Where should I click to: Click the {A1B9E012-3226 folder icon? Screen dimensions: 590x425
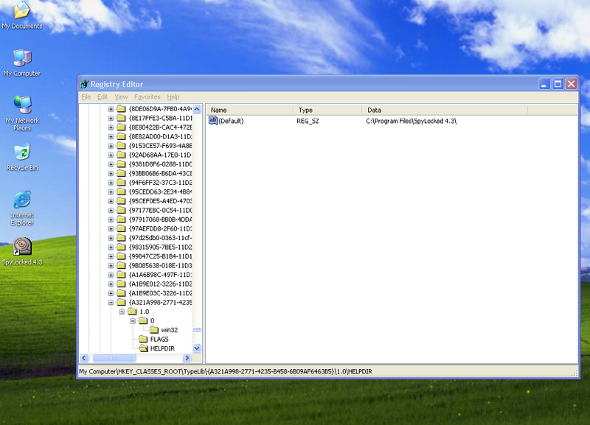[x=121, y=284]
